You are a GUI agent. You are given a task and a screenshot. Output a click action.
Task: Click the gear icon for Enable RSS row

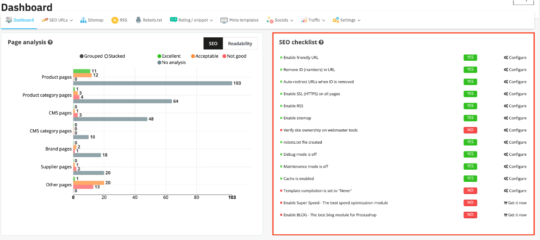[x=506, y=106]
